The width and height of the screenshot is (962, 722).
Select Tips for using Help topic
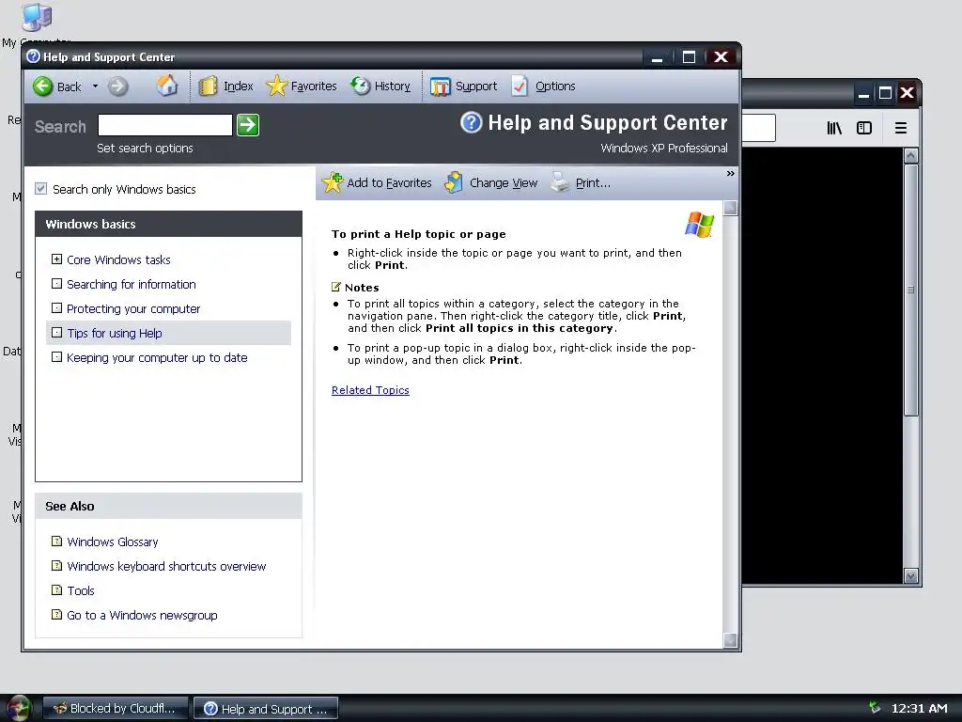point(114,334)
